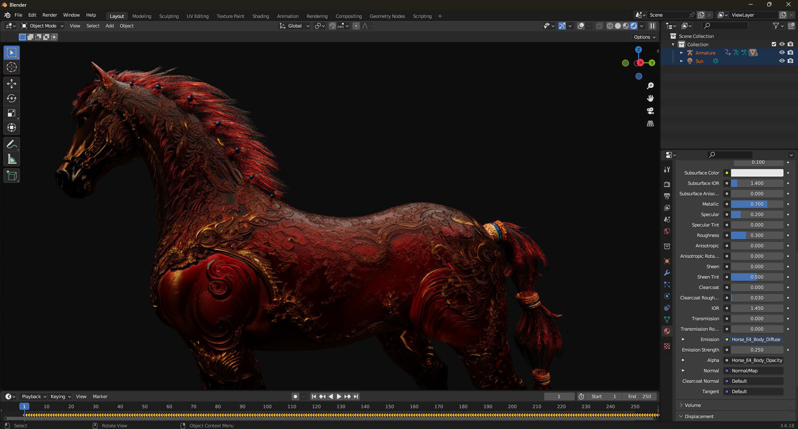Toggle camera view in the viewport

tap(650, 111)
